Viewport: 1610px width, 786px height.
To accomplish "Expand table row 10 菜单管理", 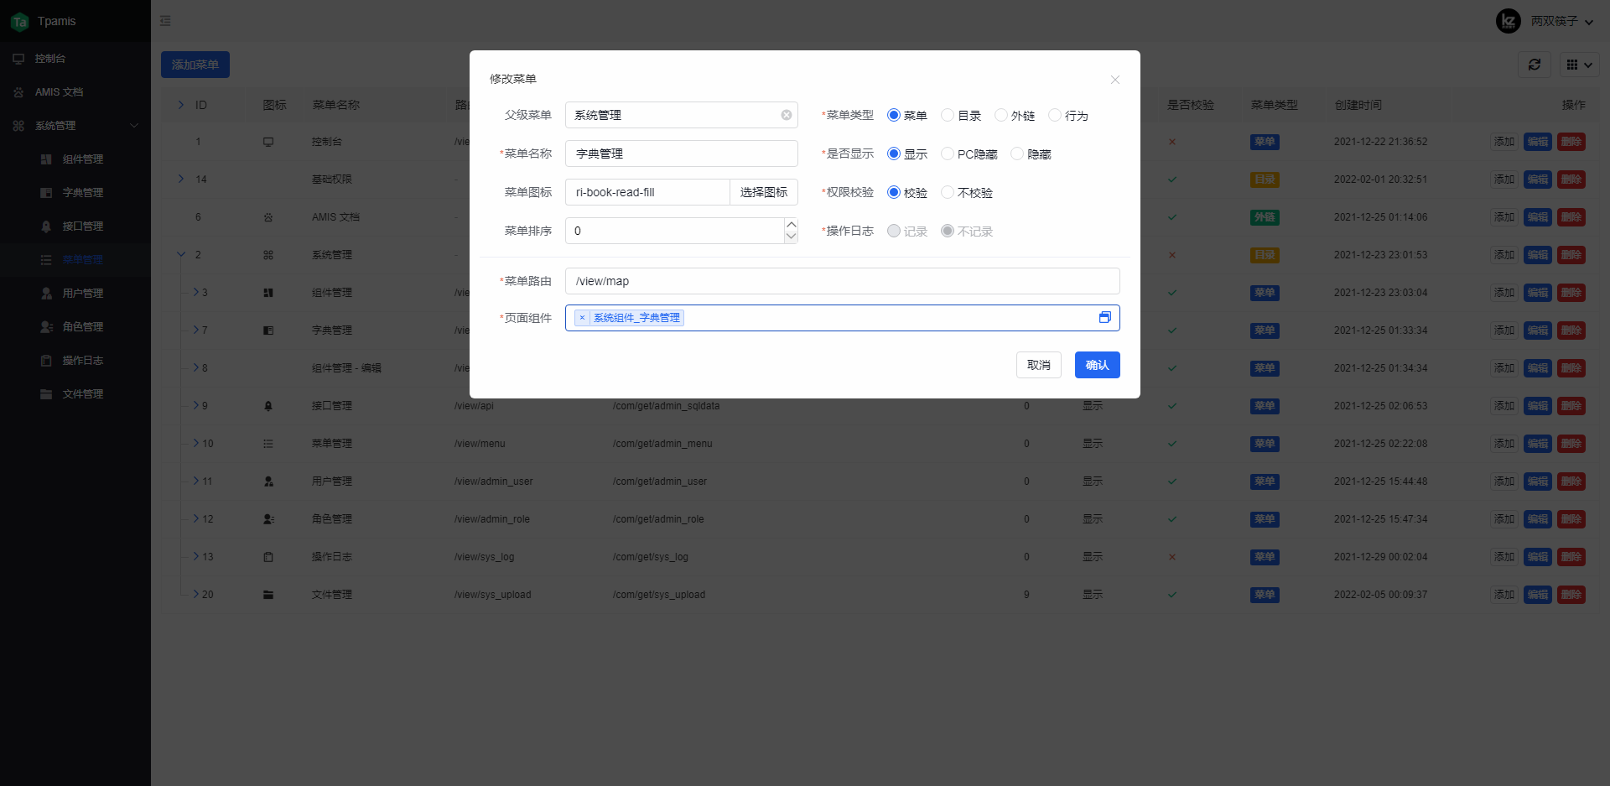I will [195, 443].
